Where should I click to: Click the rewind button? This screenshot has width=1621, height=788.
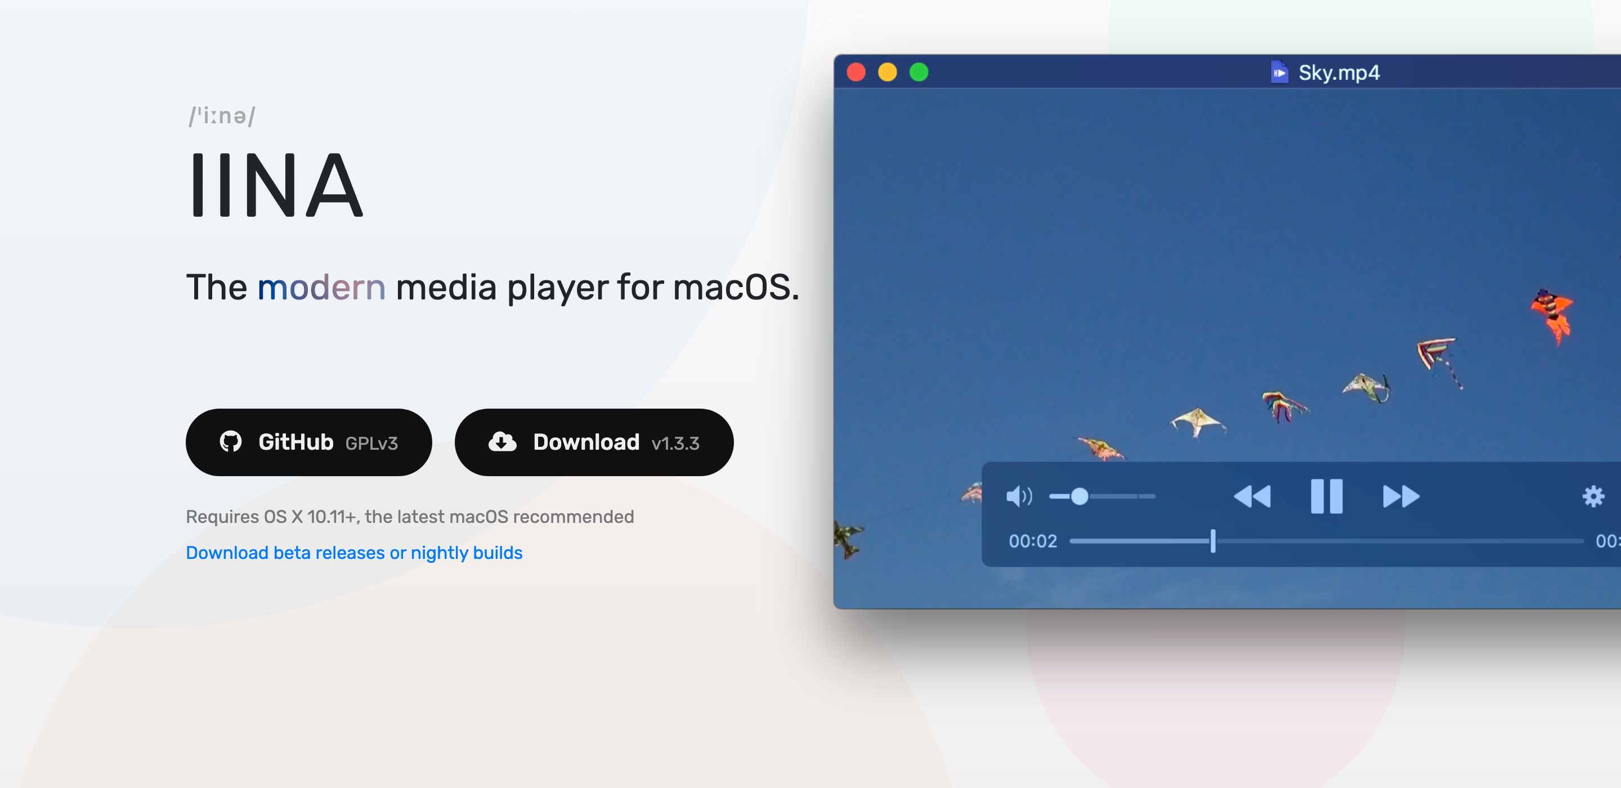click(x=1252, y=496)
